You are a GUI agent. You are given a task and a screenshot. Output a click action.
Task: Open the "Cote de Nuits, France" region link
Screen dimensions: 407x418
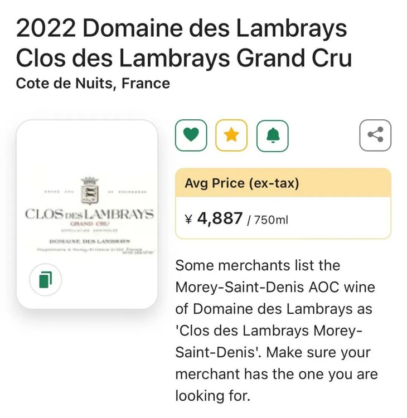click(93, 84)
